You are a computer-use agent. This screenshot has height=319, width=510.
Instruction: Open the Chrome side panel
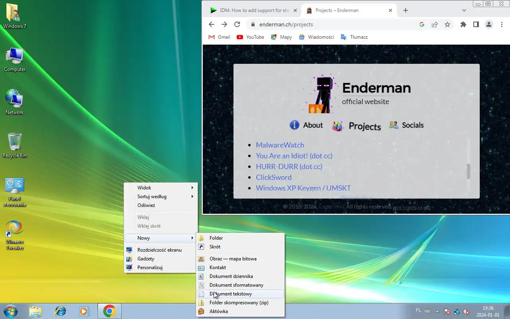click(x=476, y=24)
